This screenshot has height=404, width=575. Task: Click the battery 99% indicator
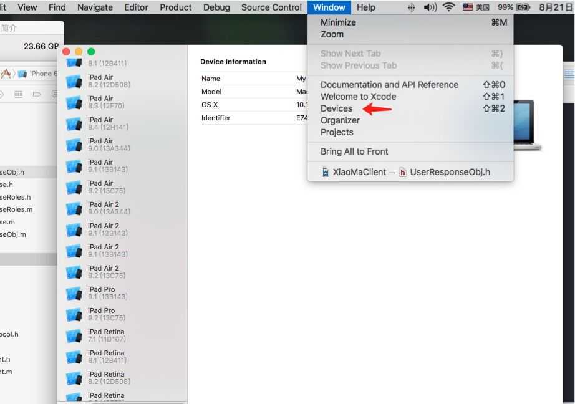514,7
